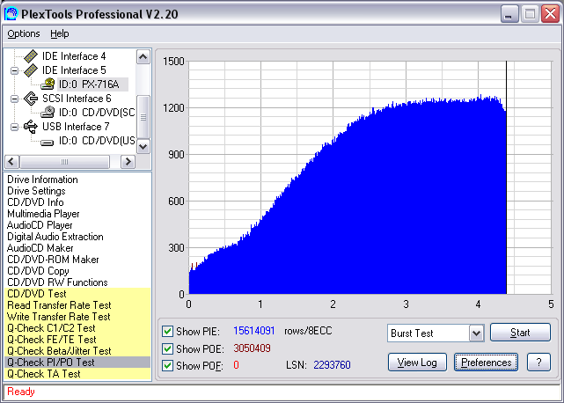The width and height of the screenshot is (564, 403).
Task: Toggle the Show POE checkbox
Action: (167, 348)
